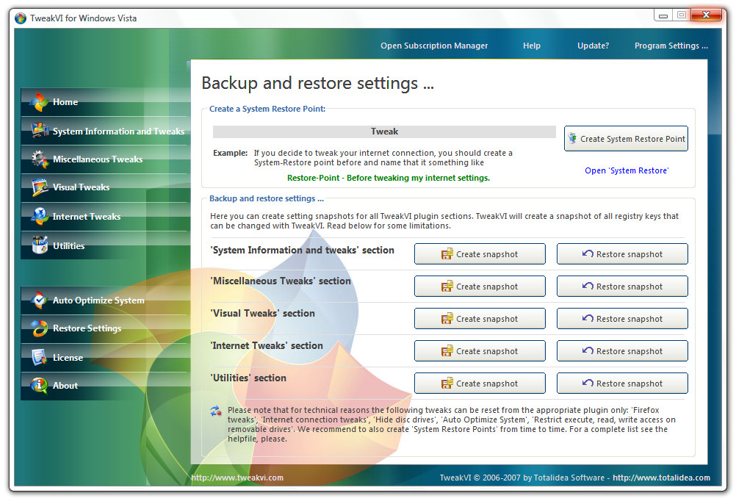
Task: Click the Home sidebar icon
Action: pyautogui.click(x=39, y=102)
